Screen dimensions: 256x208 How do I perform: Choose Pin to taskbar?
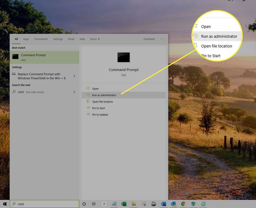click(124, 114)
